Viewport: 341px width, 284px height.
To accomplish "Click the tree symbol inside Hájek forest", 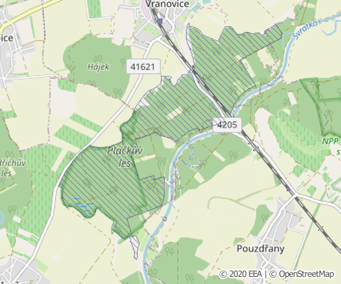I will click(98, 58).
